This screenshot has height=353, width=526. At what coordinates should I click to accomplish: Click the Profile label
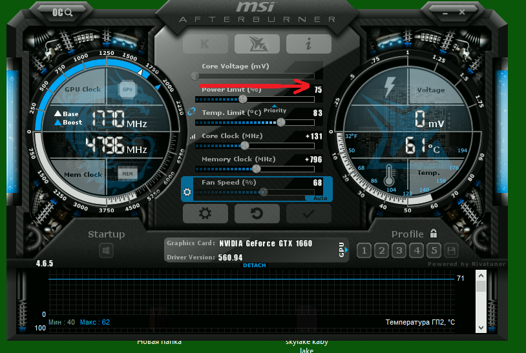pos(407,234)
